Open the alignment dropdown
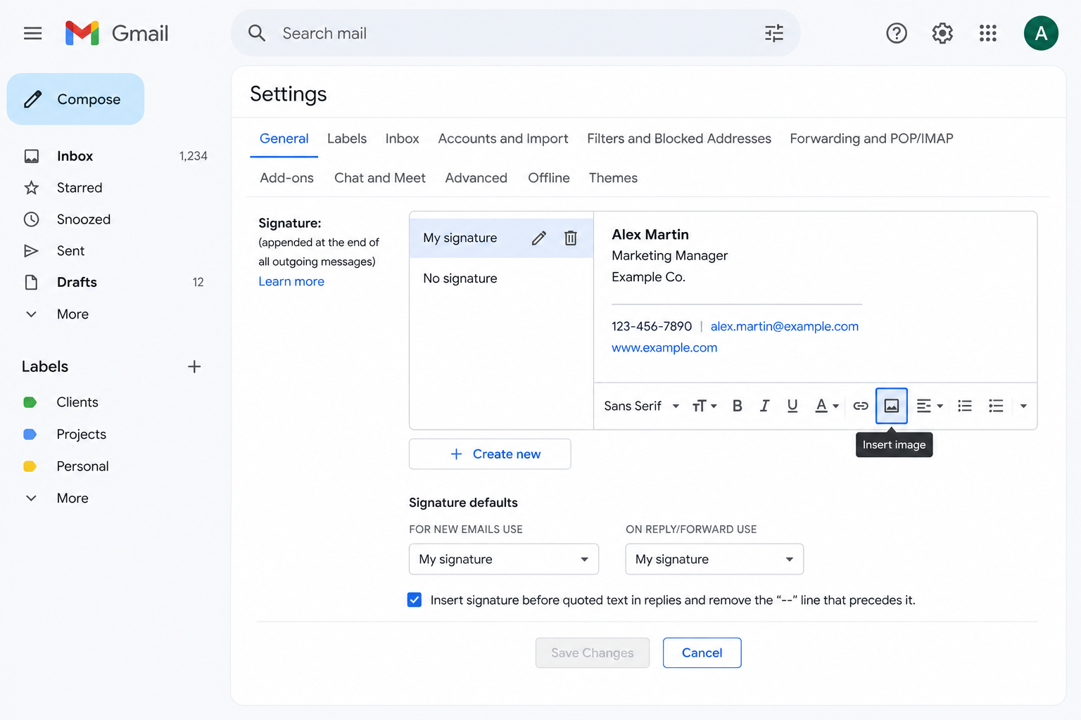The image size is (1081, 720). pyautogui.click(x=930, y=406)
